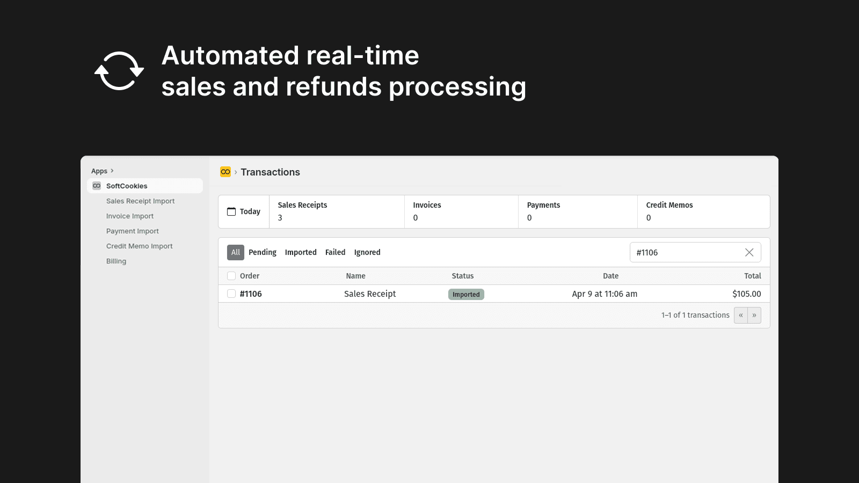Open the Today date range picker
This screenshot has height=483, width=859.
244,211
